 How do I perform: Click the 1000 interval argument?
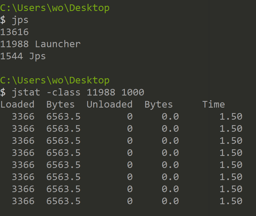click(133, 92)
